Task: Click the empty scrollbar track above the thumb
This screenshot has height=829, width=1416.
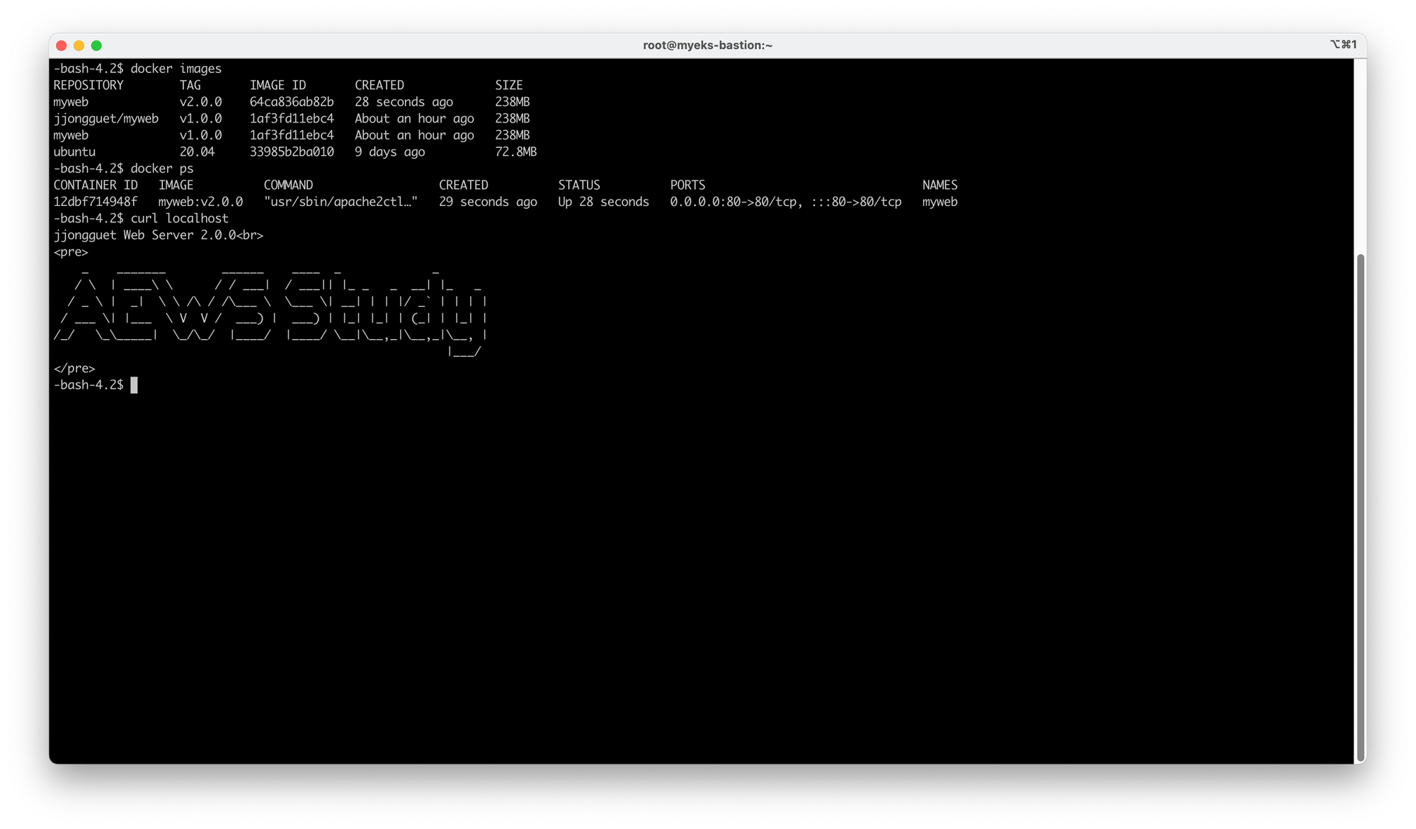Action: [x=1359, y=156]
